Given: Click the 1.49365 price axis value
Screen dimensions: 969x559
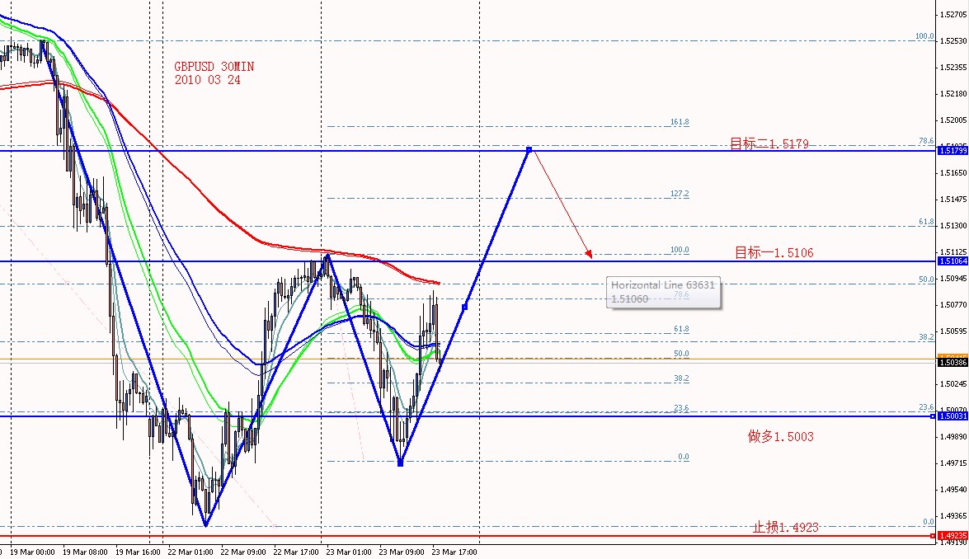Looking at the screenshot, I should pos(953,516).
